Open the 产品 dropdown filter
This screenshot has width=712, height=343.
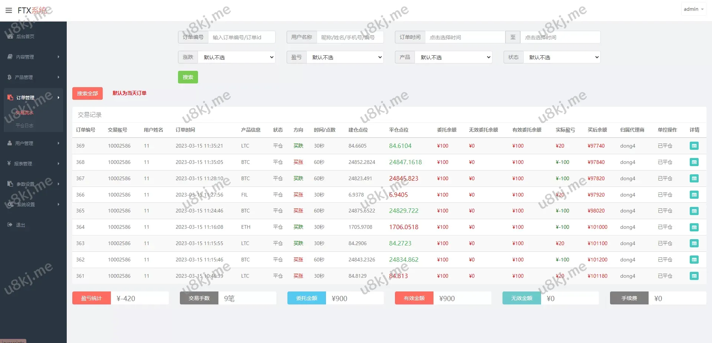point(453,57)
